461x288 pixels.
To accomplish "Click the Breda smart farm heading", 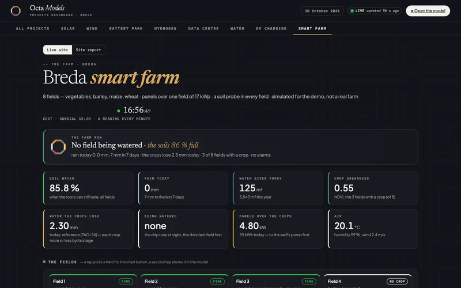I will tap(111, 77).
